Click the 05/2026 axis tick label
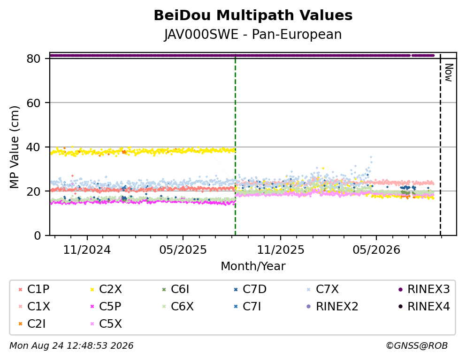466x360 pixels. [376, 250]
